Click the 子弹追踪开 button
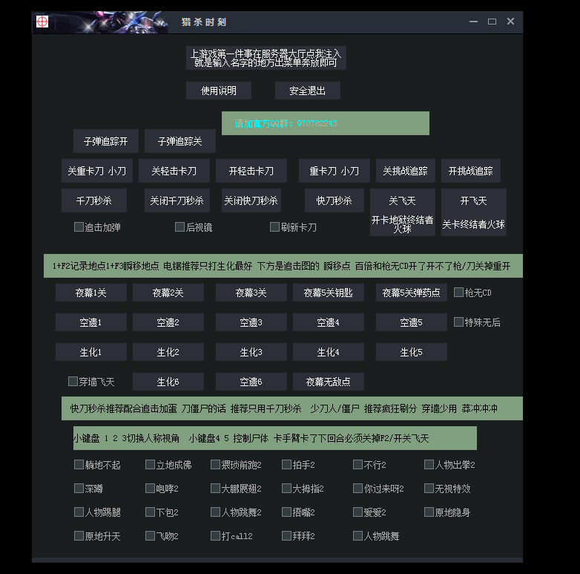Screen dimensions: 580x574 tap(106, 141)
